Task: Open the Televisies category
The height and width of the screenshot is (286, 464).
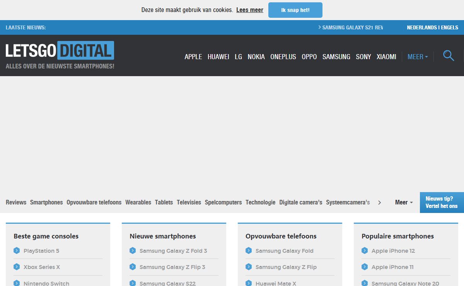Action: coord(189,202)
